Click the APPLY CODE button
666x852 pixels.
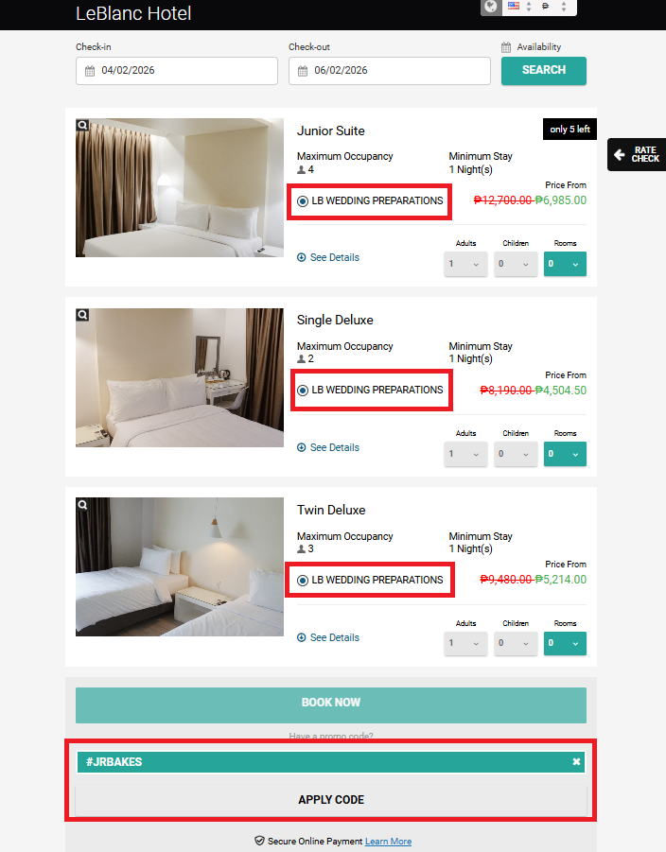coord(331,800)
